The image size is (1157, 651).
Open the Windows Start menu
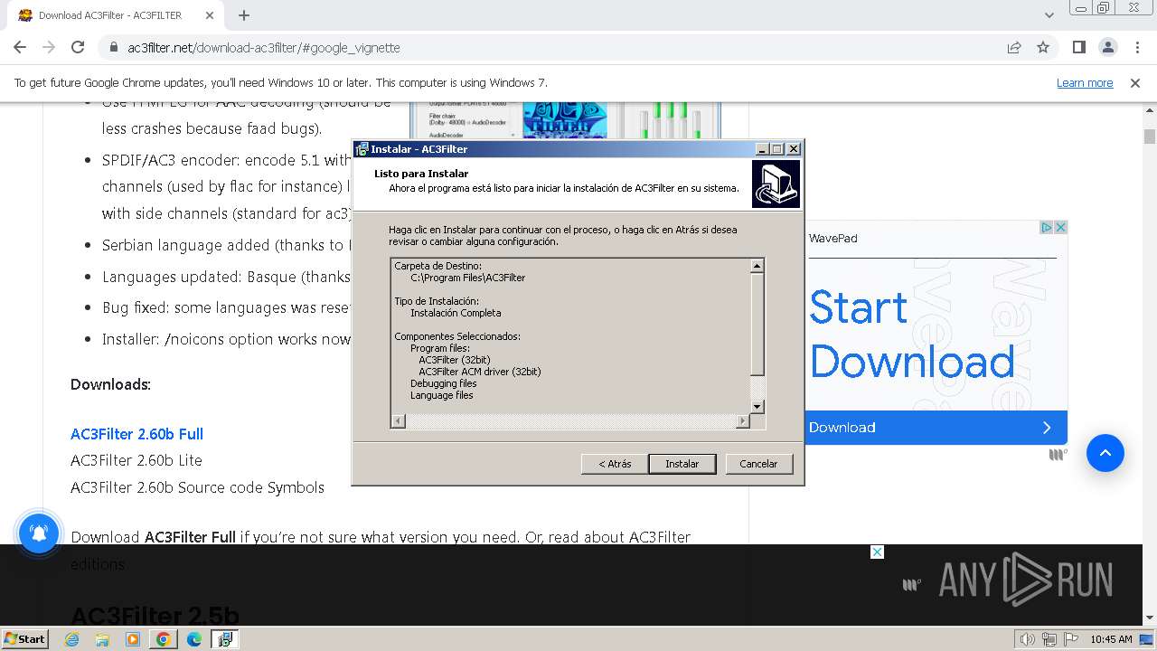(x=24, y=638)
